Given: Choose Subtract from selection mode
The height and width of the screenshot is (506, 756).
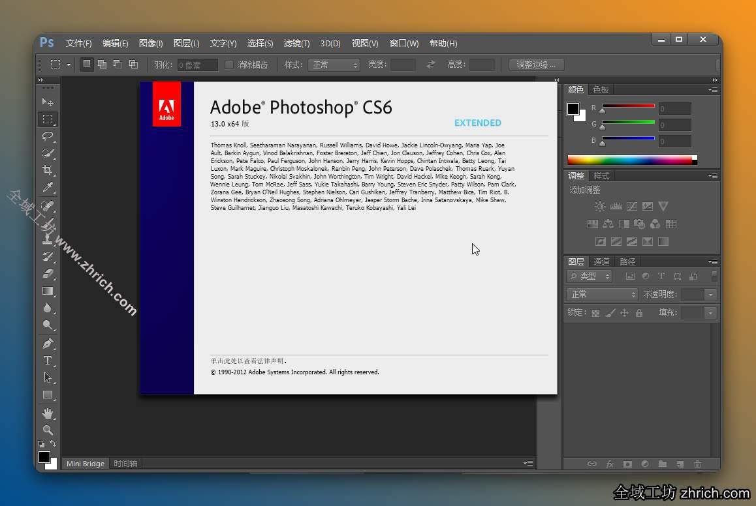Looking at the screenshot, I should [118, 64].
